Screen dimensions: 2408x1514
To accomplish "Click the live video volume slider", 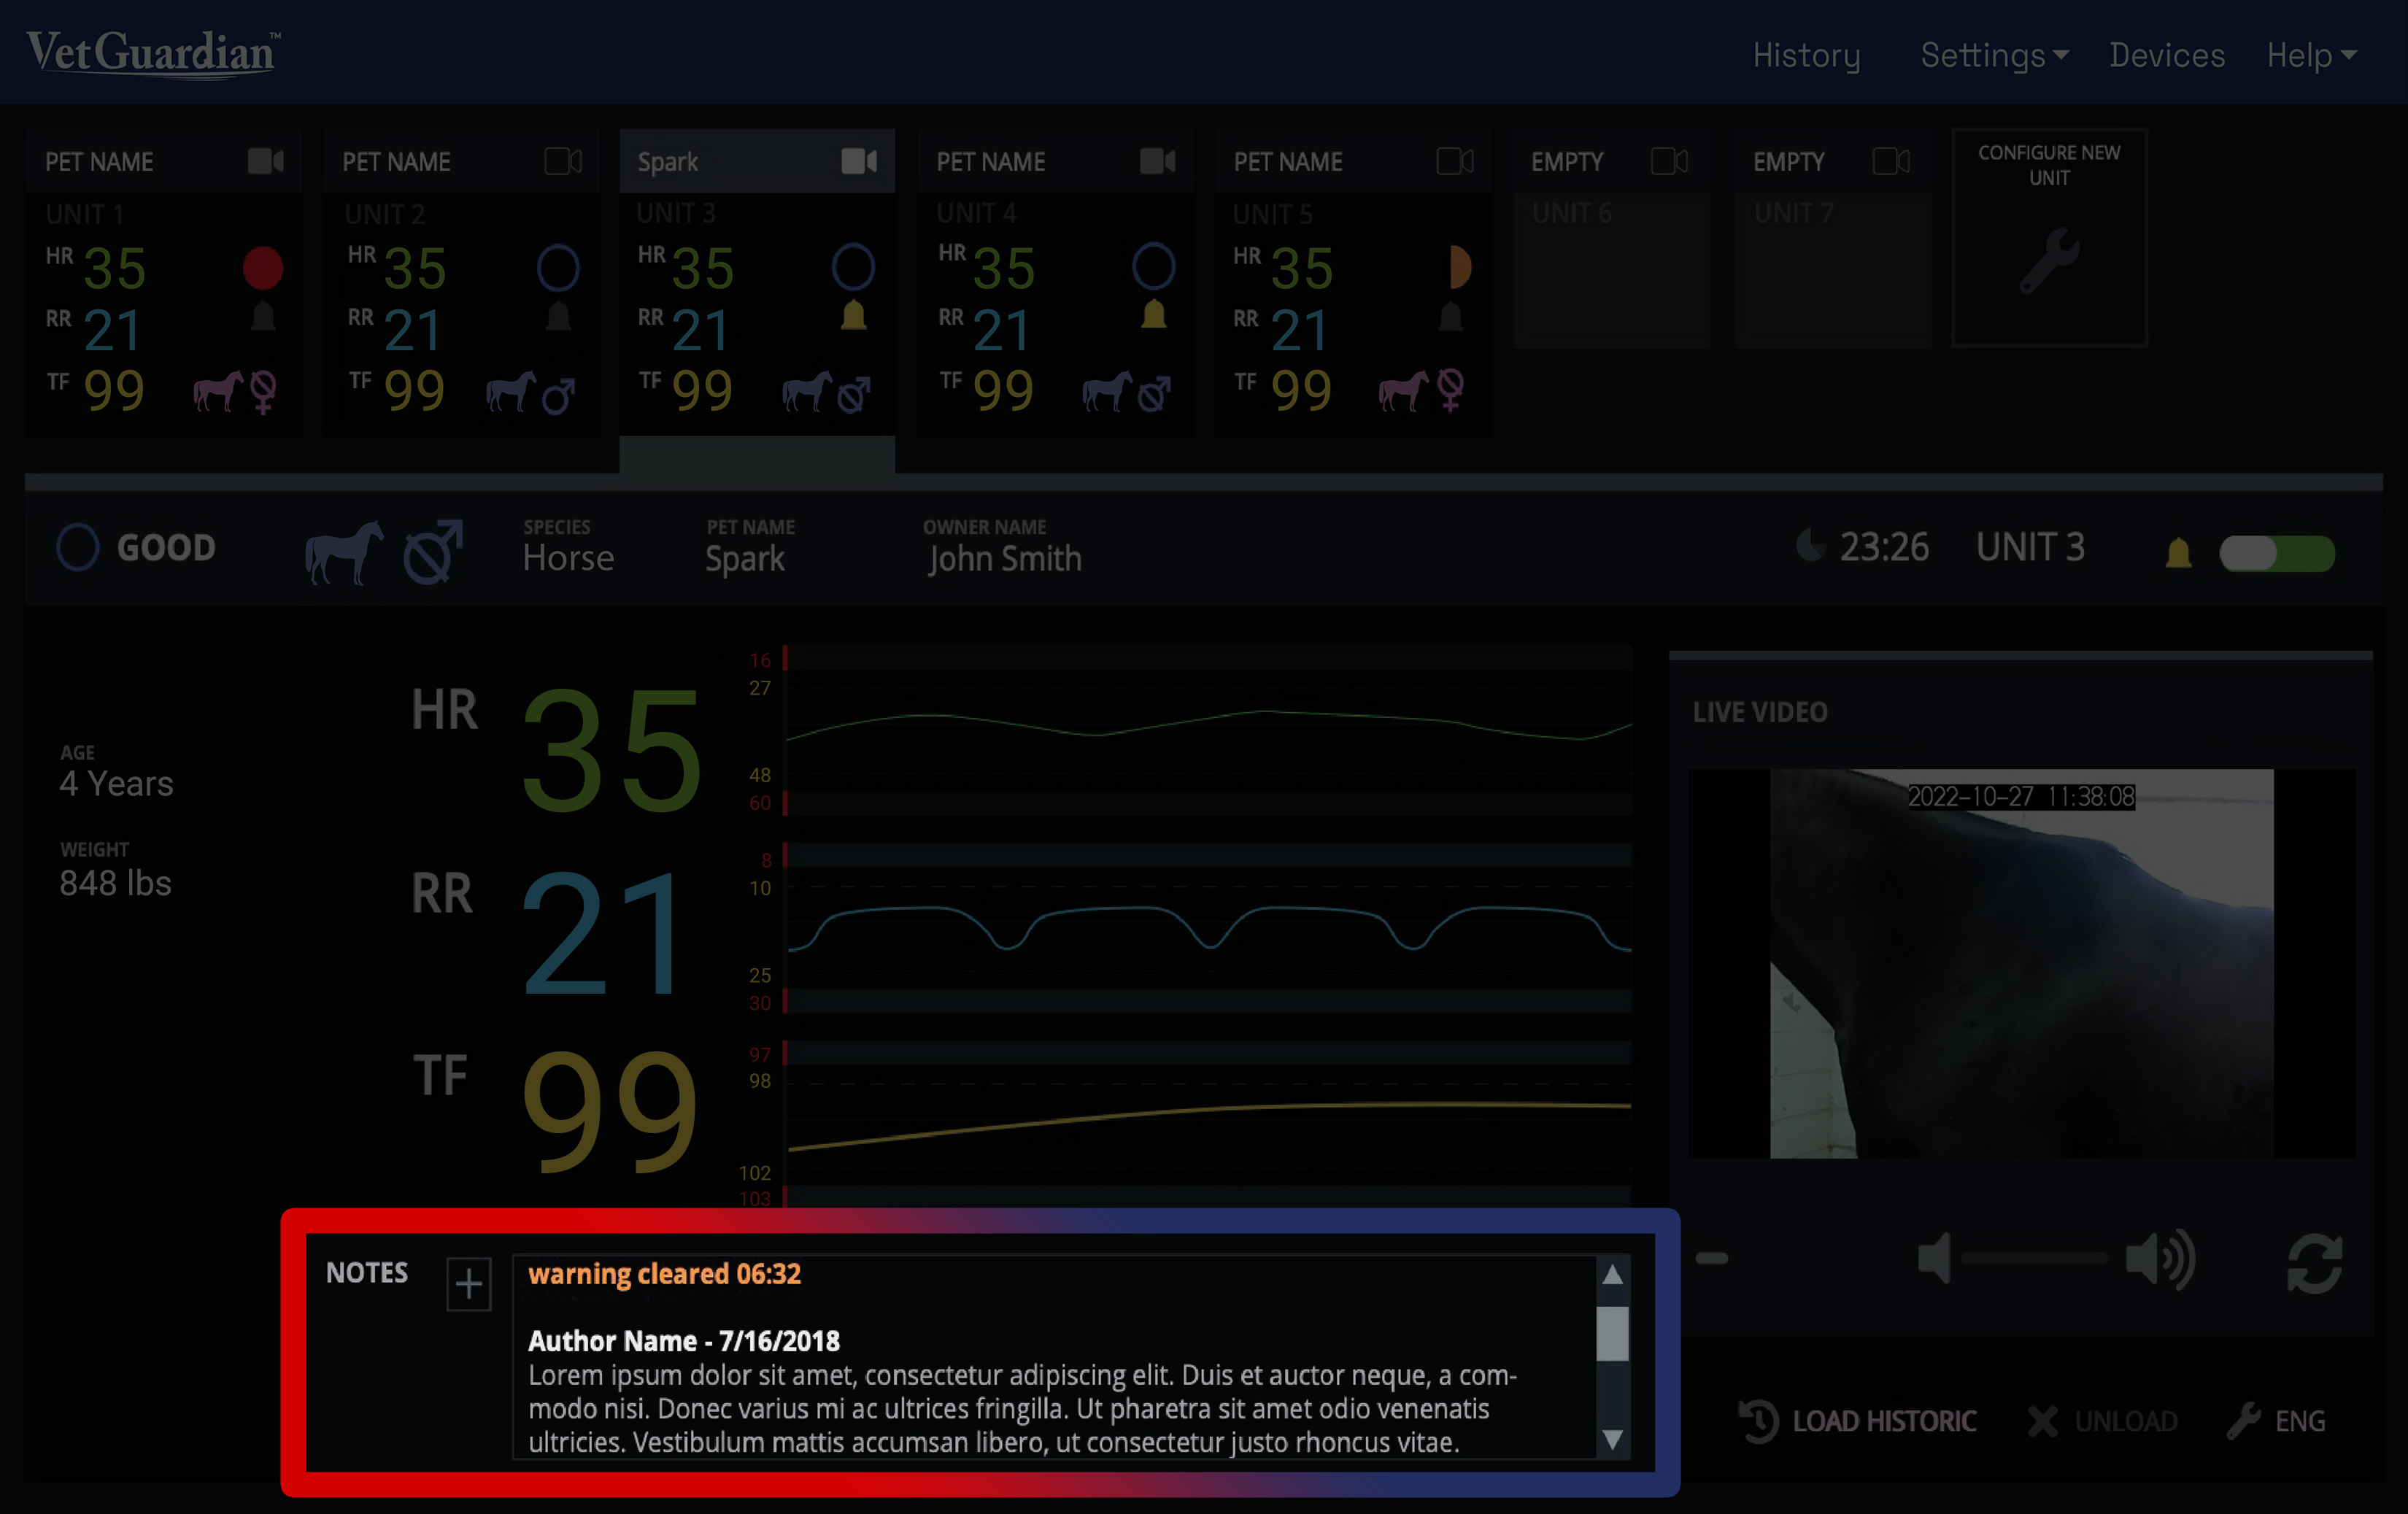I will [2034, 1259].
